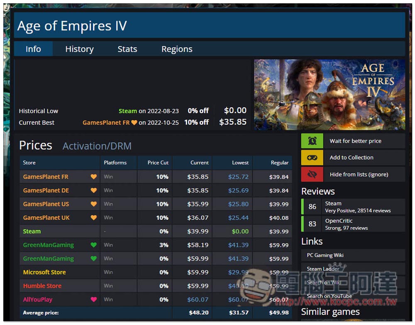Click lowest price $25.72 in GamesPlanet FR row
Image resolution: width=415 pixels, height=325 pixels.
[x=238, y=177]
